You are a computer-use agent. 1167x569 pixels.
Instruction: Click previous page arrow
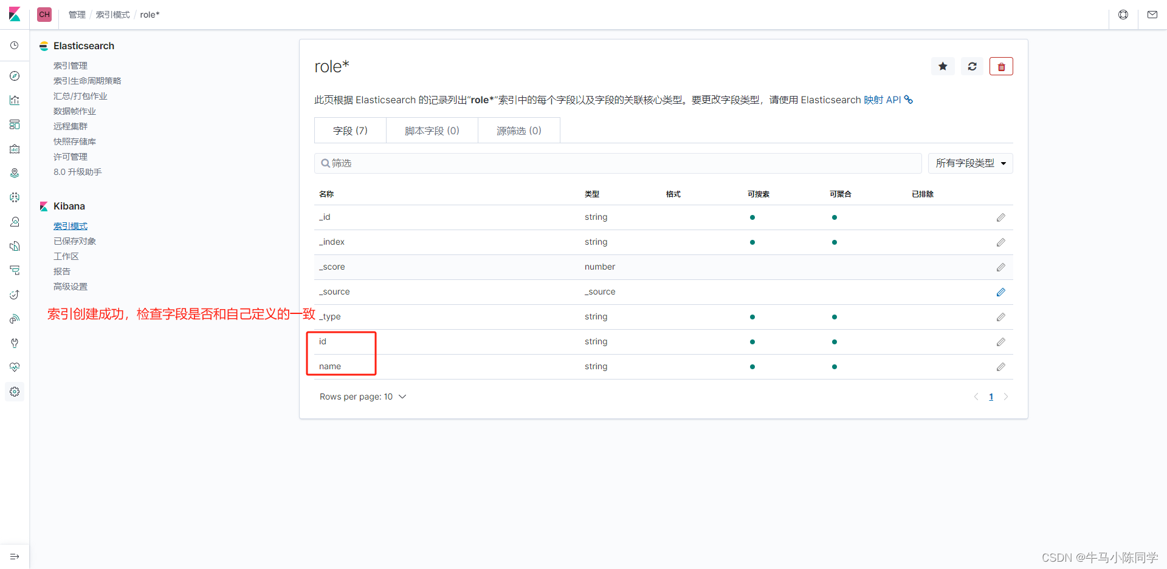[x=976, y=397]
